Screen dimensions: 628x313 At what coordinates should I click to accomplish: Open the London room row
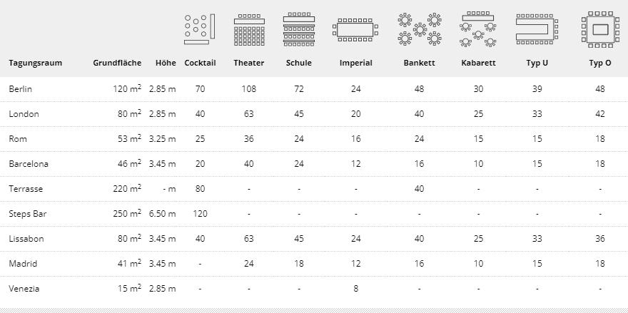point(24,114)
